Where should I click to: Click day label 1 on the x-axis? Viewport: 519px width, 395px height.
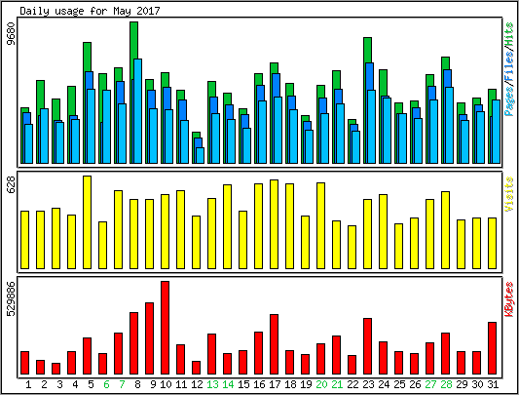click(x=28, y=384)
